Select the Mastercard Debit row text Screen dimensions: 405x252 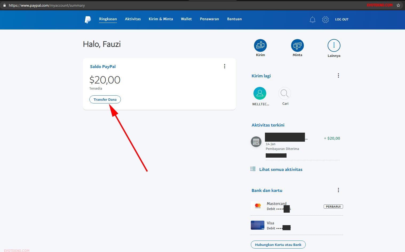(279, 206)
